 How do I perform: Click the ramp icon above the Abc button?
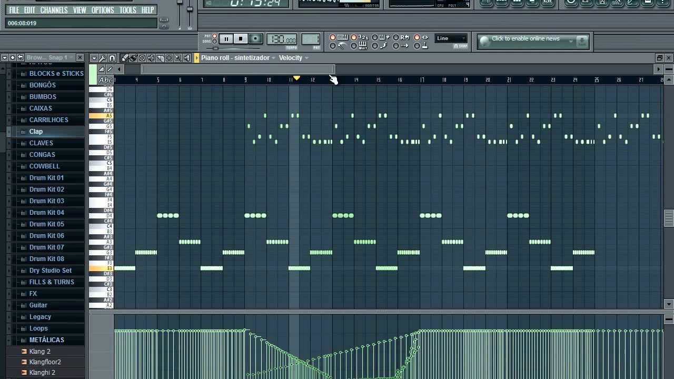(102, 69)
